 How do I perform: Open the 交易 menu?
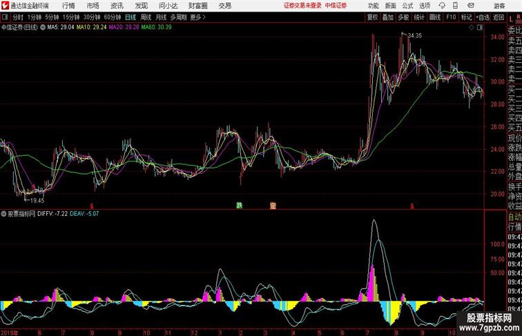click(x=224, y=6)
